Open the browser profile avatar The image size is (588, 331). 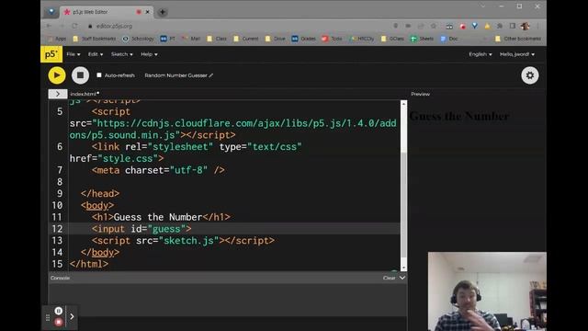[x=525, y=26]
